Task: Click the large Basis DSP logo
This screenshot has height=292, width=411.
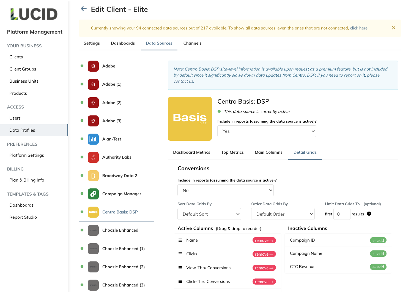Action: coord(190,119)
